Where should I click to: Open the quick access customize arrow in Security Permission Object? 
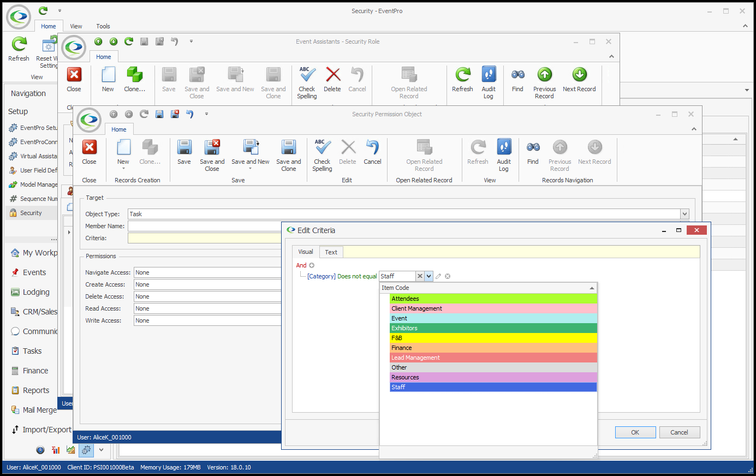[206, 114]
